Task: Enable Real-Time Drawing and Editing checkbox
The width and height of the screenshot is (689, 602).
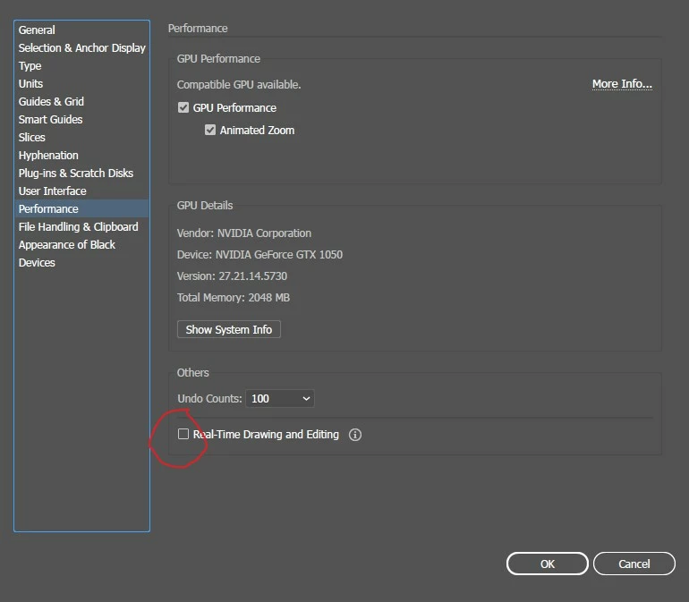Action: point(183,434)
